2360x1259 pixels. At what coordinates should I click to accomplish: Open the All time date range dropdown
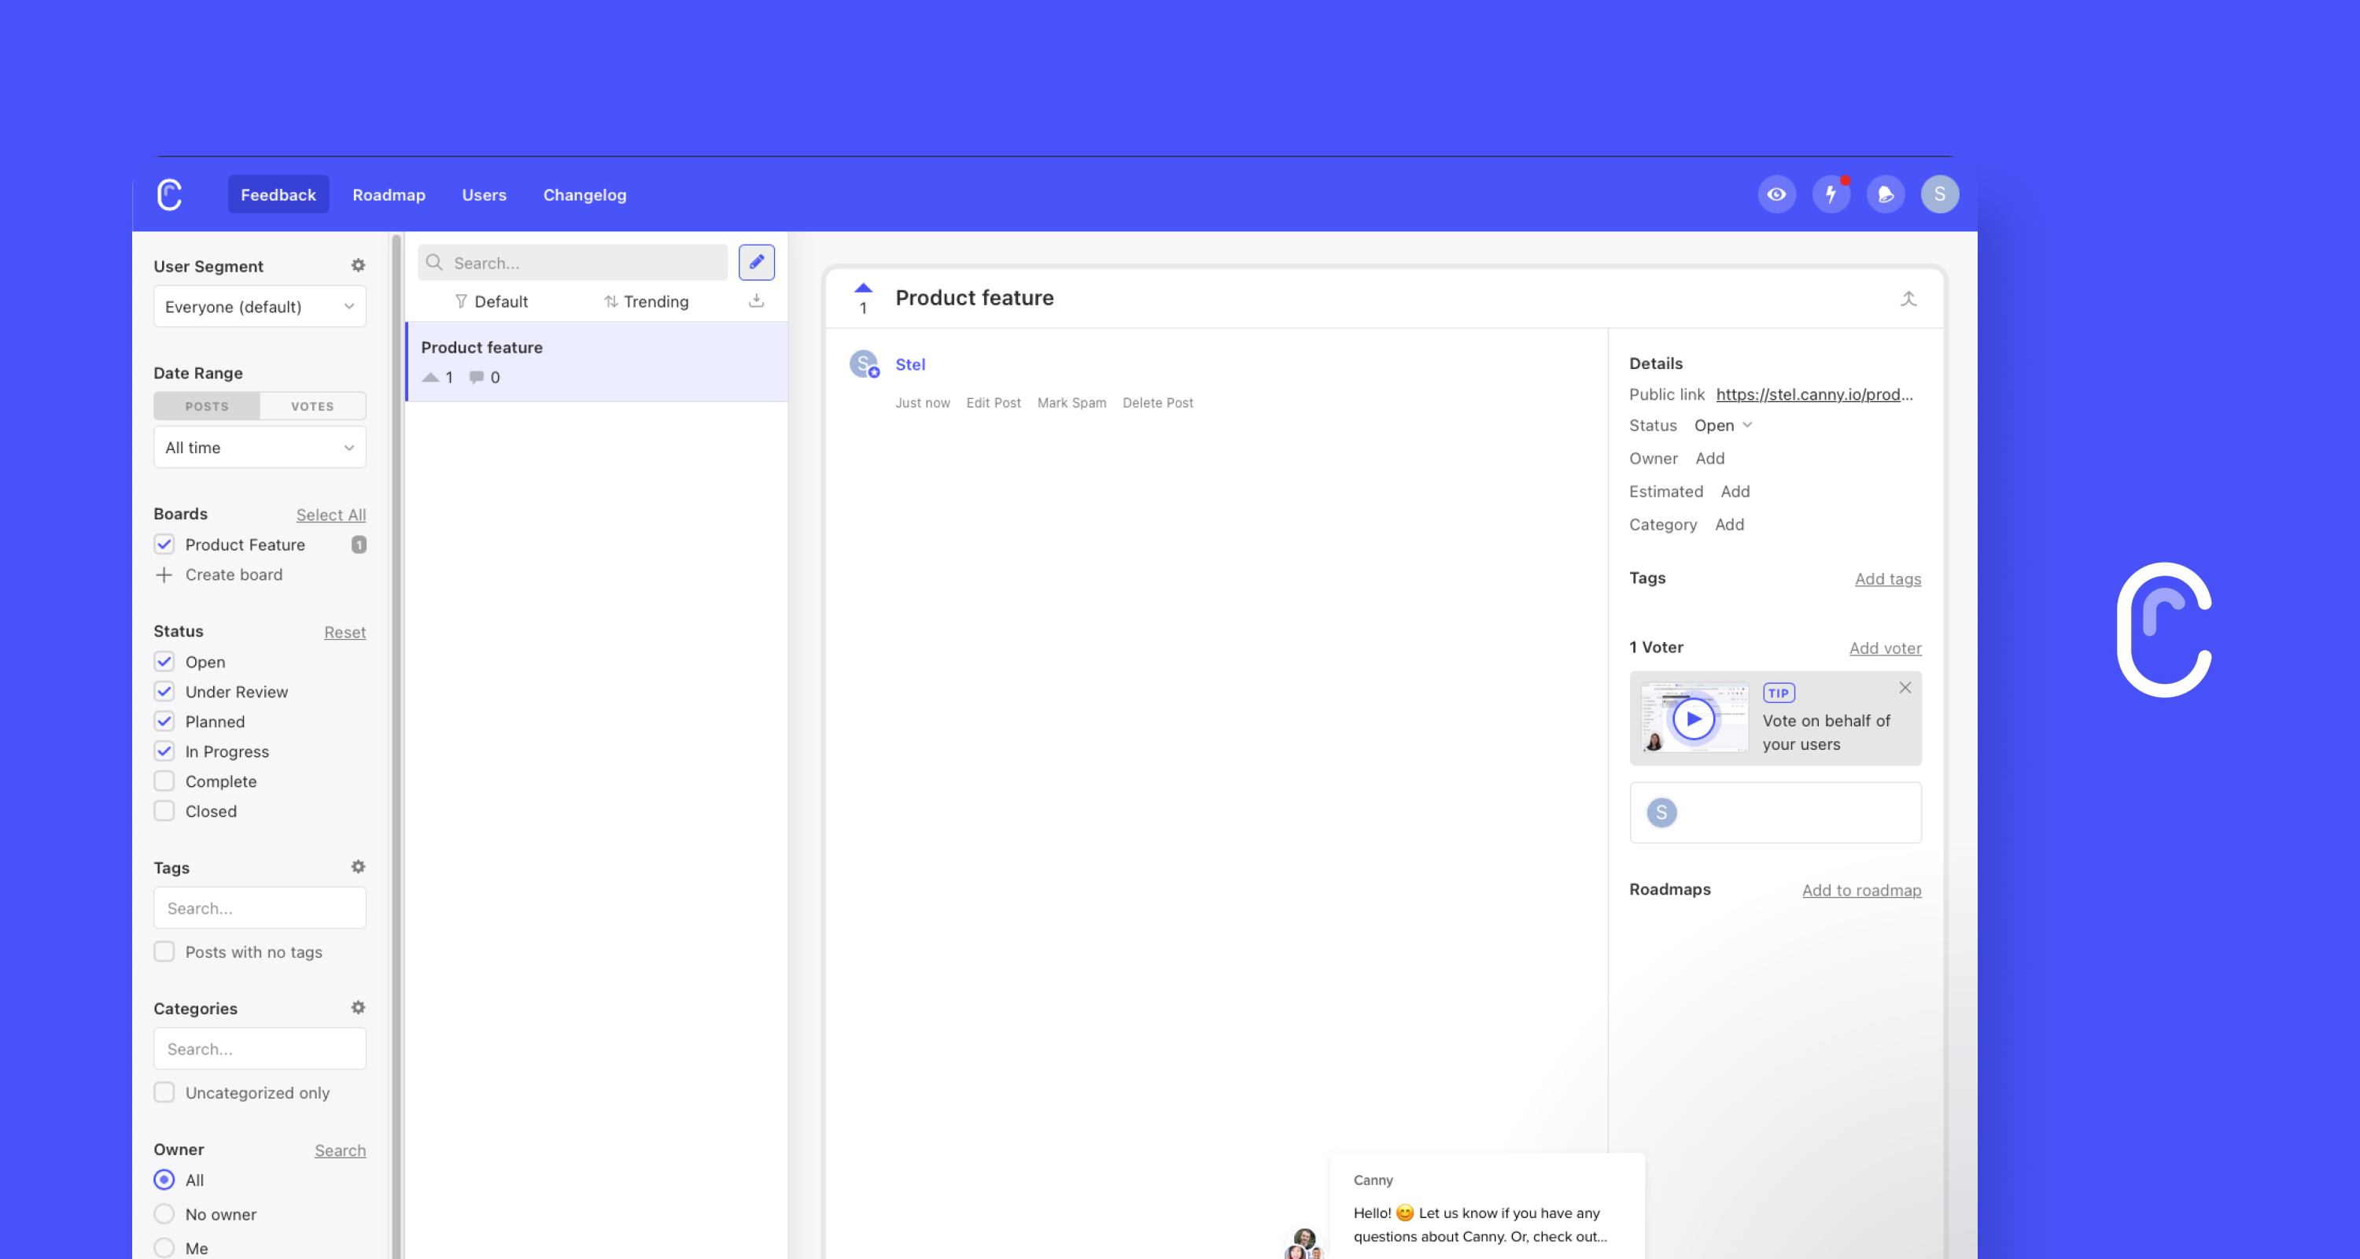click(260, 447)
